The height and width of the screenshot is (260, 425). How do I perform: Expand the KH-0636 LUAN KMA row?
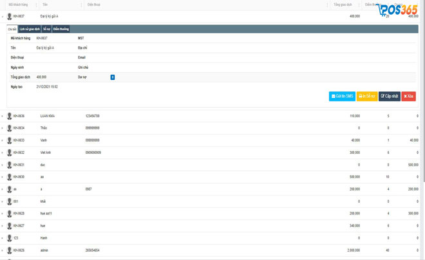click(3, 116)
